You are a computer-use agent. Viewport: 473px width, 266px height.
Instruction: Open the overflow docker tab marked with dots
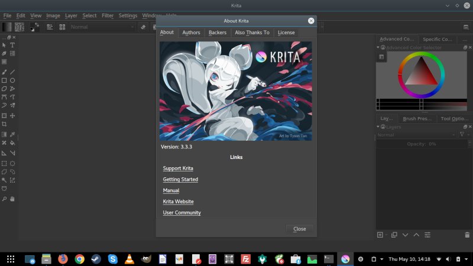(465, 40)
